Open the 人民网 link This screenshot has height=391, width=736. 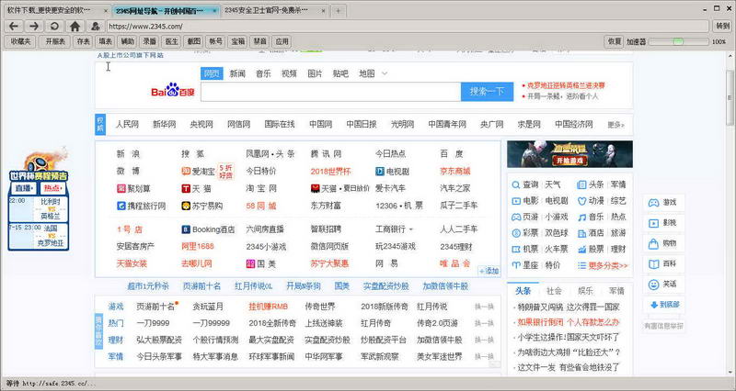(127, 125)
